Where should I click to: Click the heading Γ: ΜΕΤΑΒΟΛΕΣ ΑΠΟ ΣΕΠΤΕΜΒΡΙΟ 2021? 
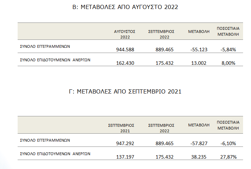125,91
